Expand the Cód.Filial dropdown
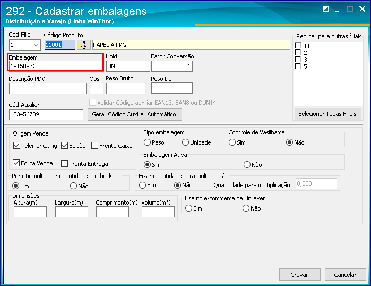The image size is (371, 286). tap(36, 45)
